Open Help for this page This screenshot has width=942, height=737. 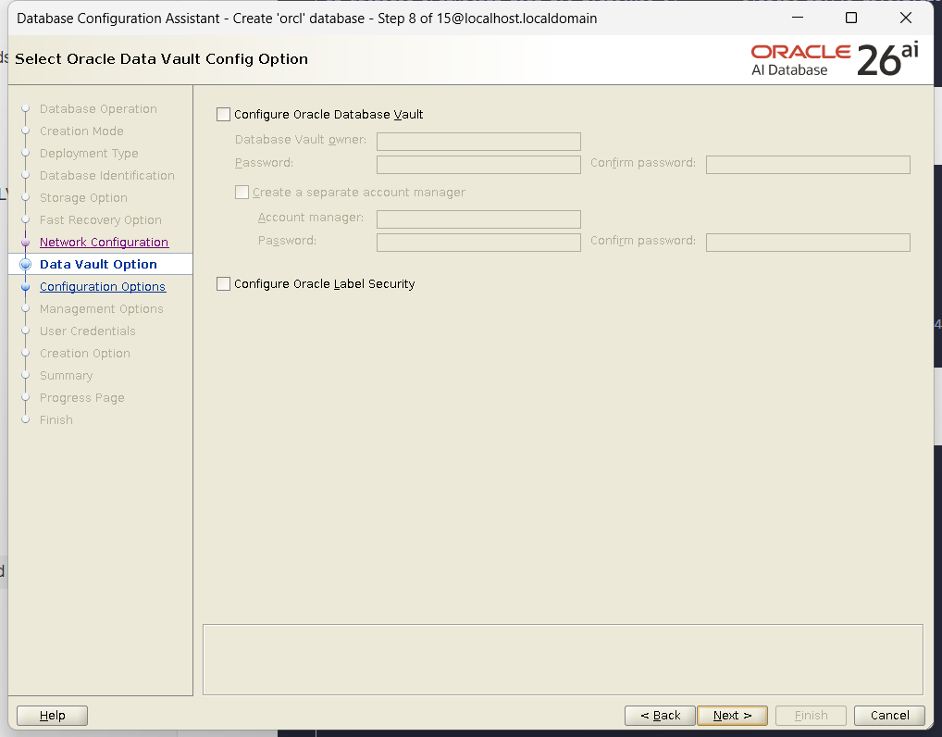pos(52,716)
